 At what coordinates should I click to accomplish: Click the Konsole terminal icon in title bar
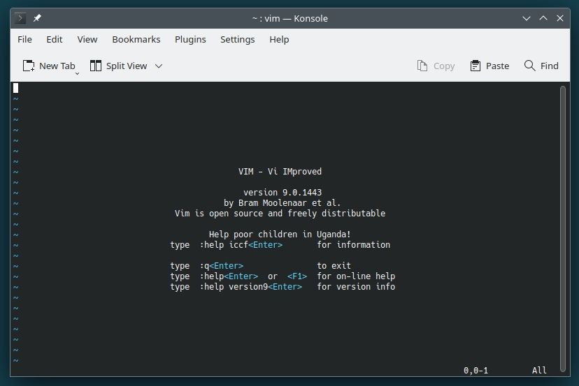(20, 18)
